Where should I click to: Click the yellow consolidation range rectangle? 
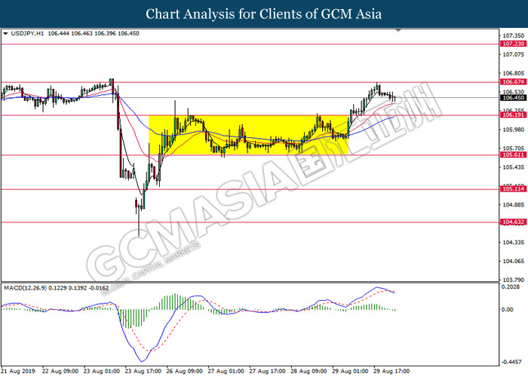click(248, 135)
